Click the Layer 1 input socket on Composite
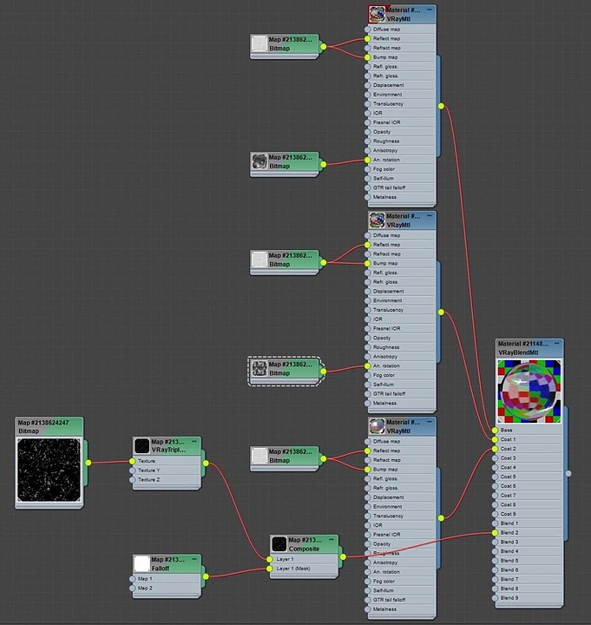The width and height of the screenshot is (591, 625). tap(270, 559)
